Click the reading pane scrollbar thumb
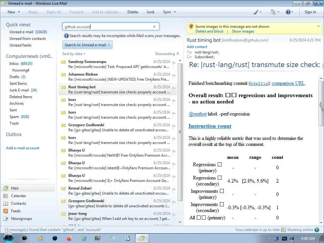Screen dimensions: 324x243 click(x=321, y=103)
